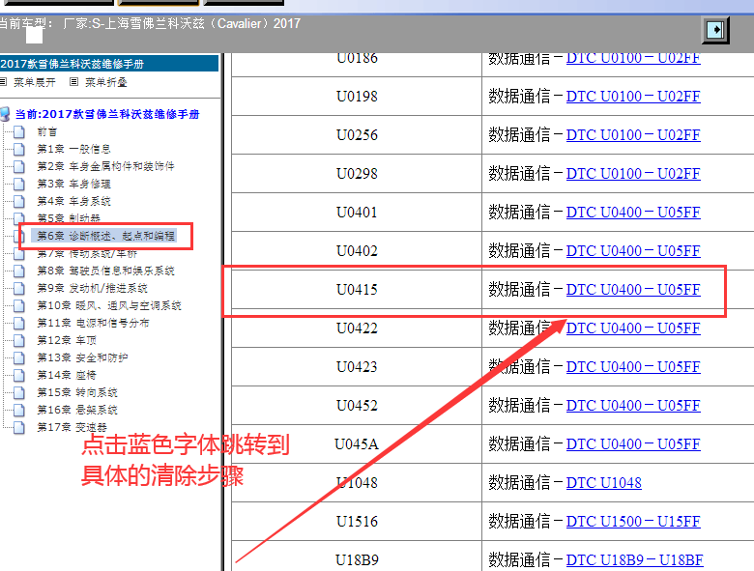The image size is (754, 571).
Task: Open the DTC U0400–U05FF link in row U0415
Action: pos(633,289)
